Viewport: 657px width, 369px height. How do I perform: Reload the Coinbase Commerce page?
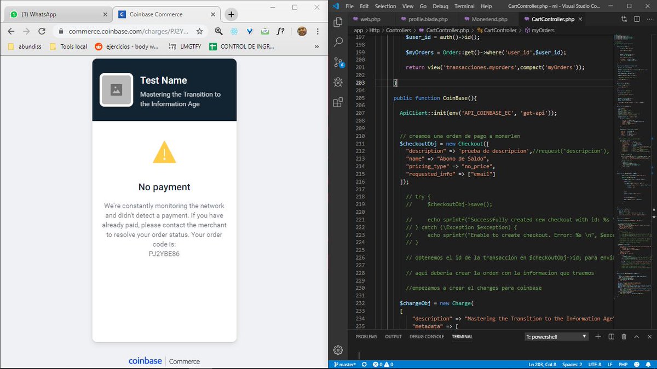point(42,31)
